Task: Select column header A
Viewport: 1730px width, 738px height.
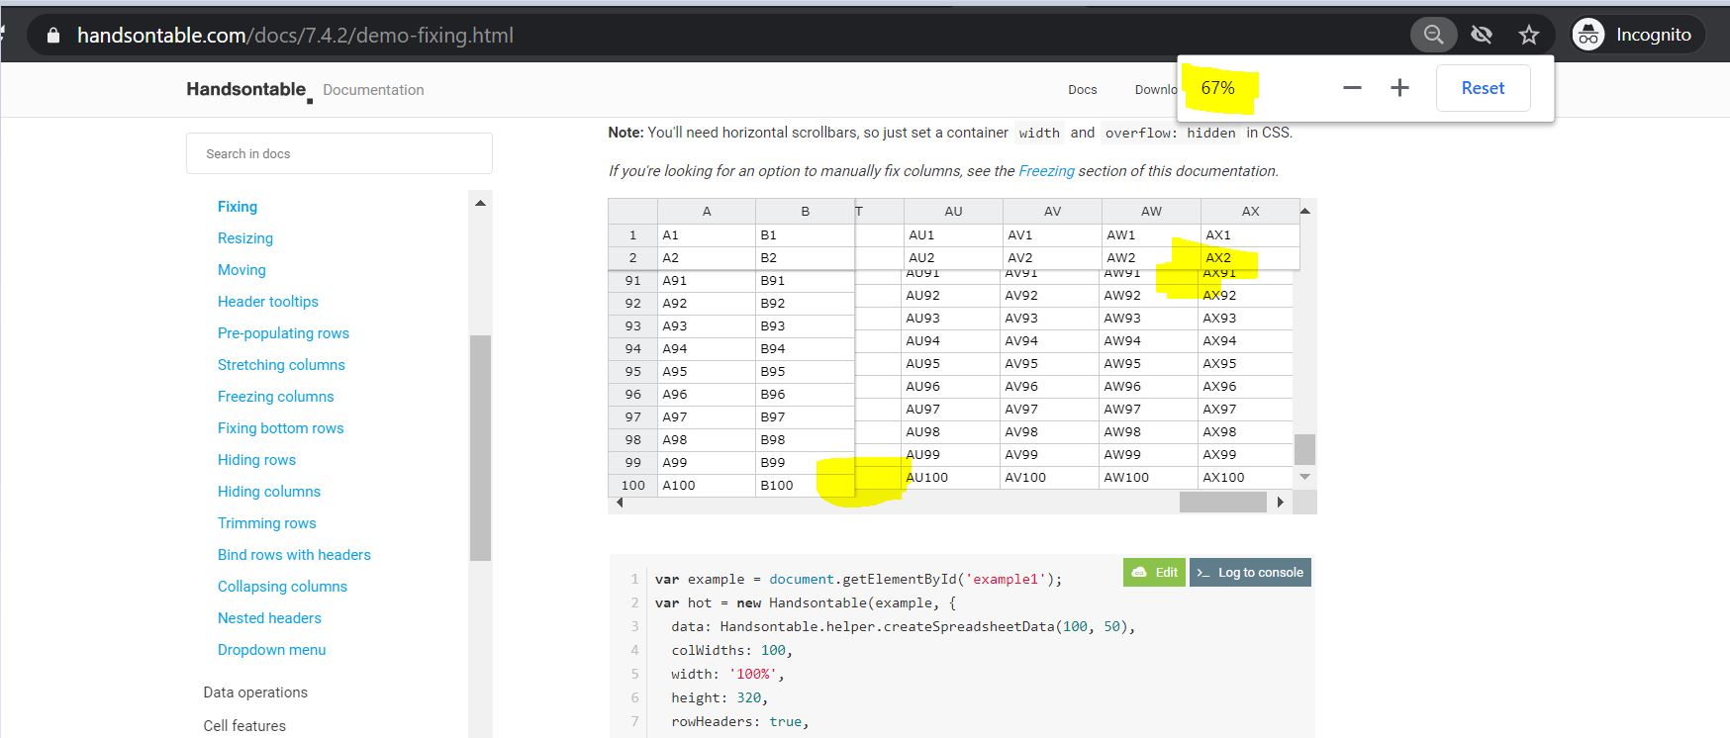Action: pos(707,211)
